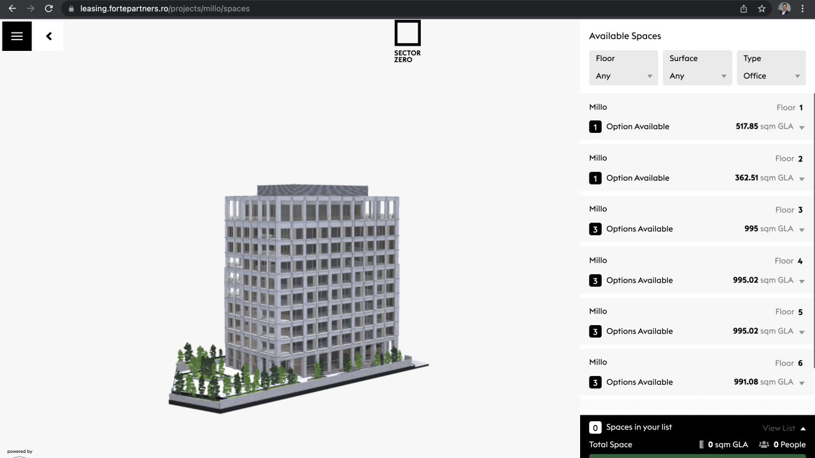The image size is (815, 458).
Task: Open the hamburger menu
Action: (17, 36)
